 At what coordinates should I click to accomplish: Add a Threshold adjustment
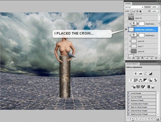[143, 87]
